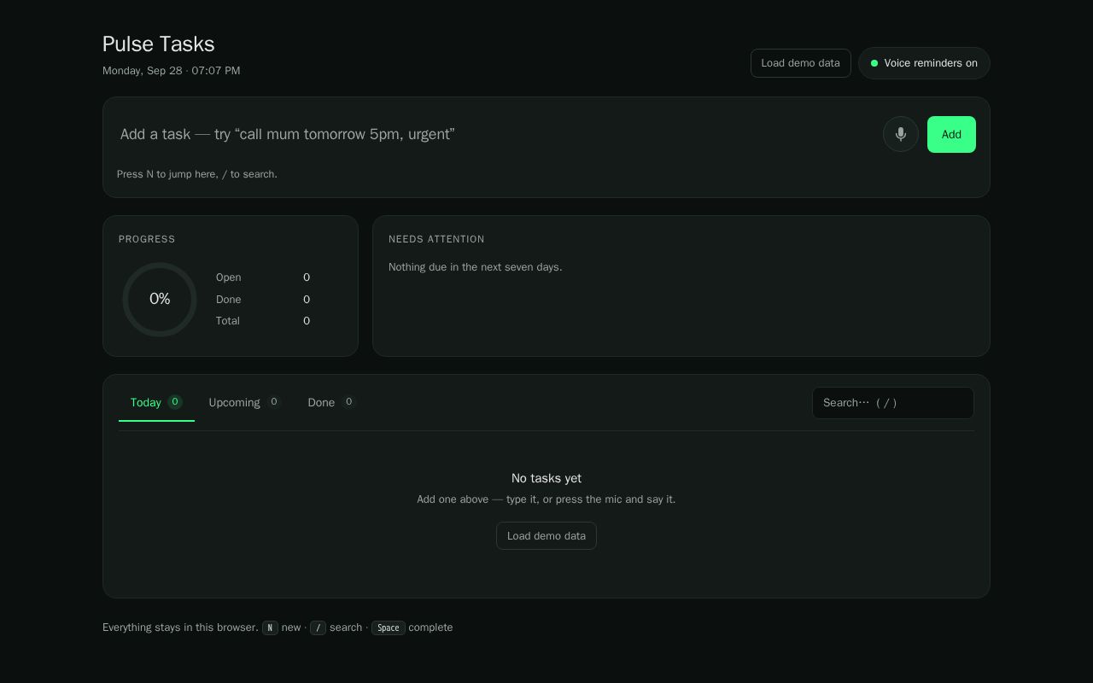The width and height of the screenshot is (1093, 683).
Task: Click the Needs Attention heading
Action: click(x=436, y=239)
